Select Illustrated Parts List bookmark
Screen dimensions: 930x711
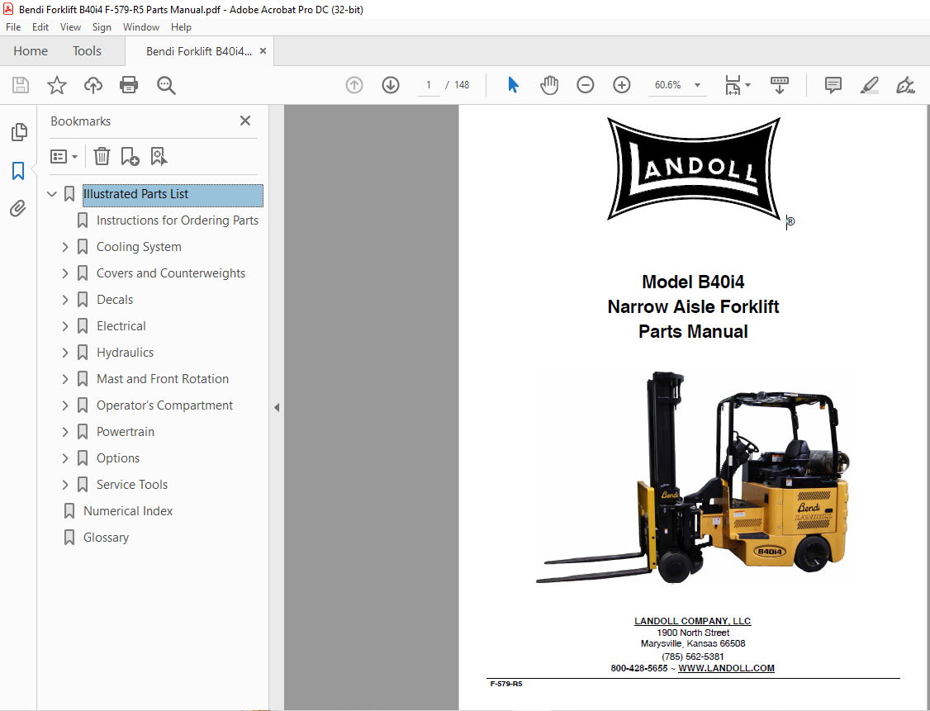point(173,194)
